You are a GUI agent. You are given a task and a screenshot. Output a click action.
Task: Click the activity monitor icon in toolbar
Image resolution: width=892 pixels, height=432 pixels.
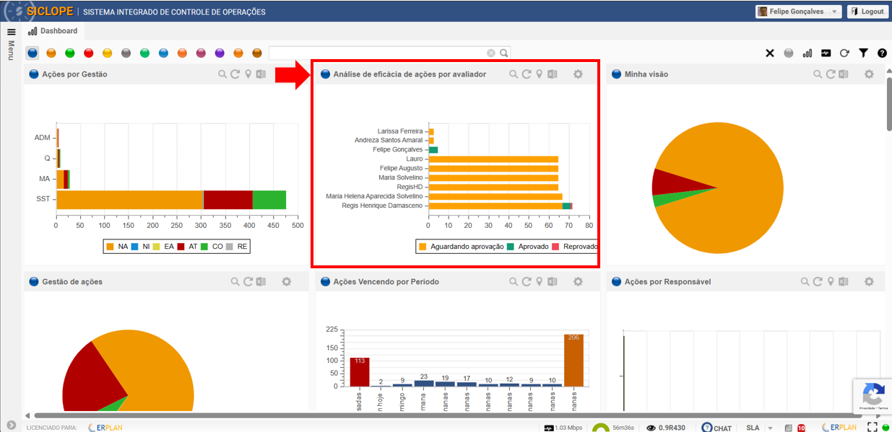click(x=826, y=53)
